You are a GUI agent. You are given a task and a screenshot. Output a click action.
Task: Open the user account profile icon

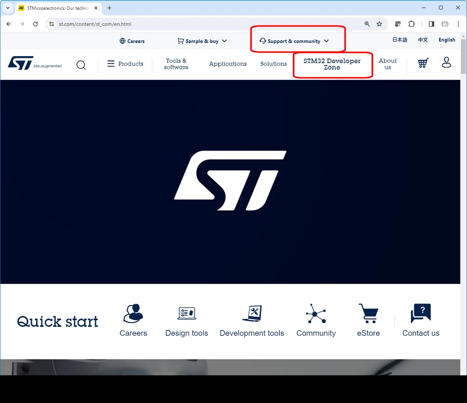point(446,62)
